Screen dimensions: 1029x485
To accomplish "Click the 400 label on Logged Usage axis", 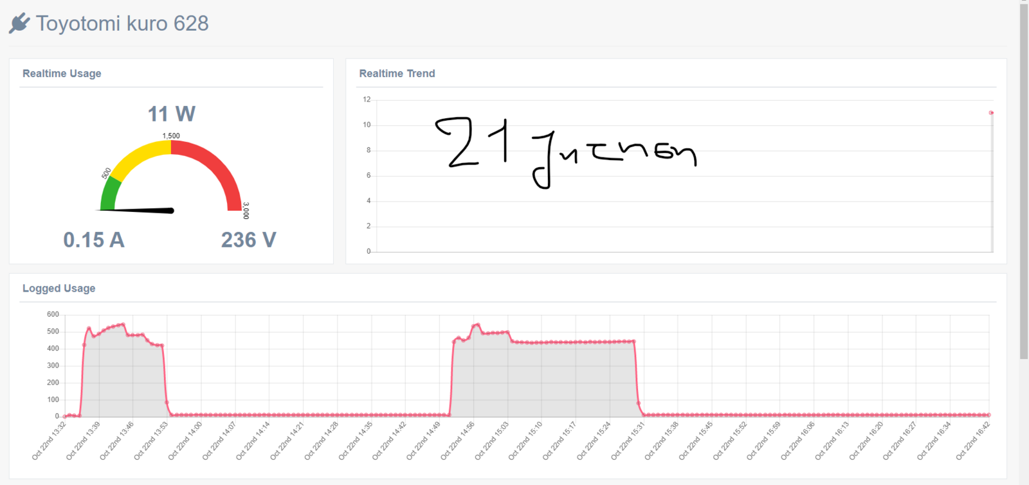I will [x=53, y=348].
